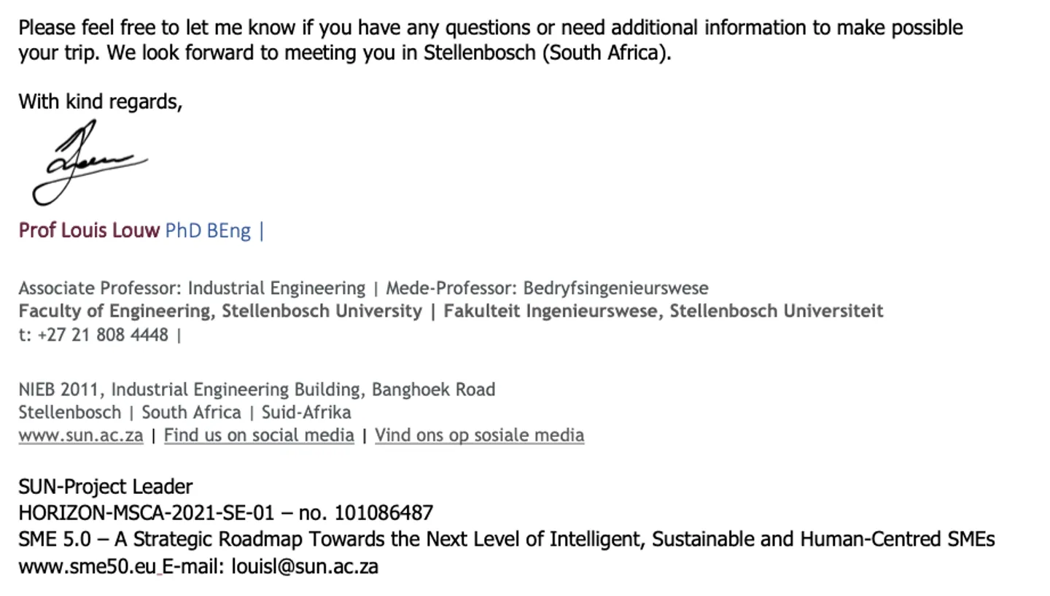Click the HORIZON-MSCA-2021-SE-01 project number
Screen dimensions: 1050x596
coord(225,514)
